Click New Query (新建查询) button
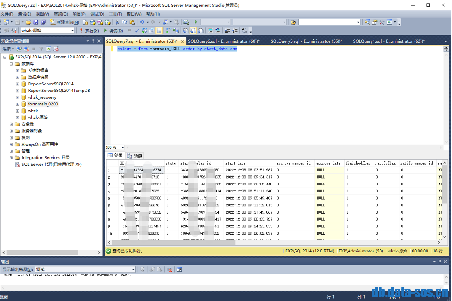 64,22
